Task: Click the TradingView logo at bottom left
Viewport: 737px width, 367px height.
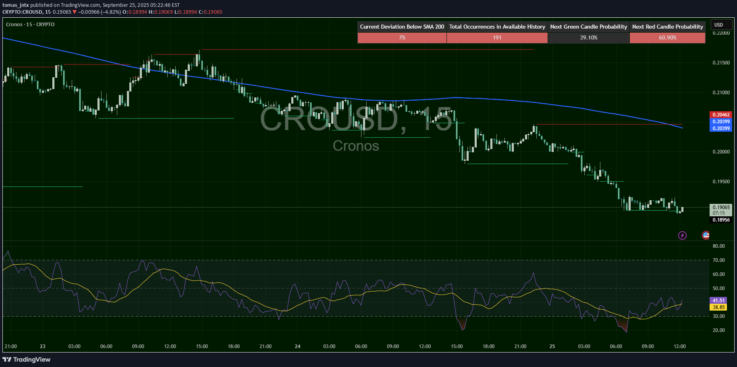Action: tap(27, 359)
